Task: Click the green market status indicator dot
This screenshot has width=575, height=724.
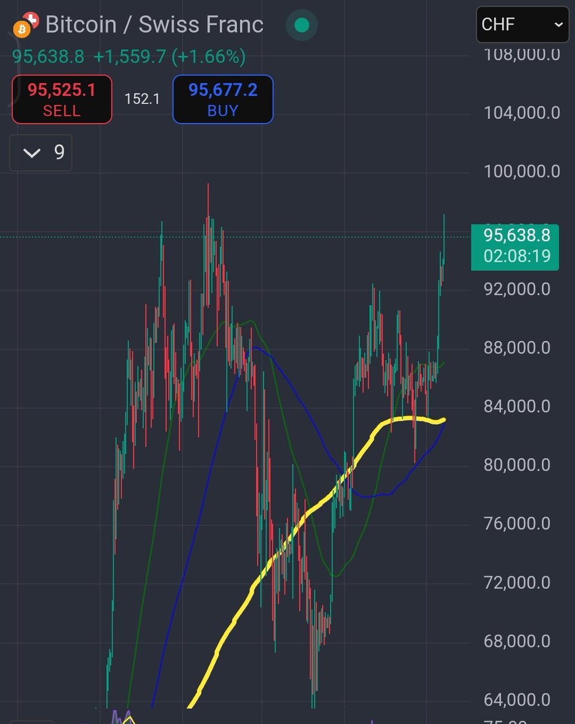Action: (301, 25)
